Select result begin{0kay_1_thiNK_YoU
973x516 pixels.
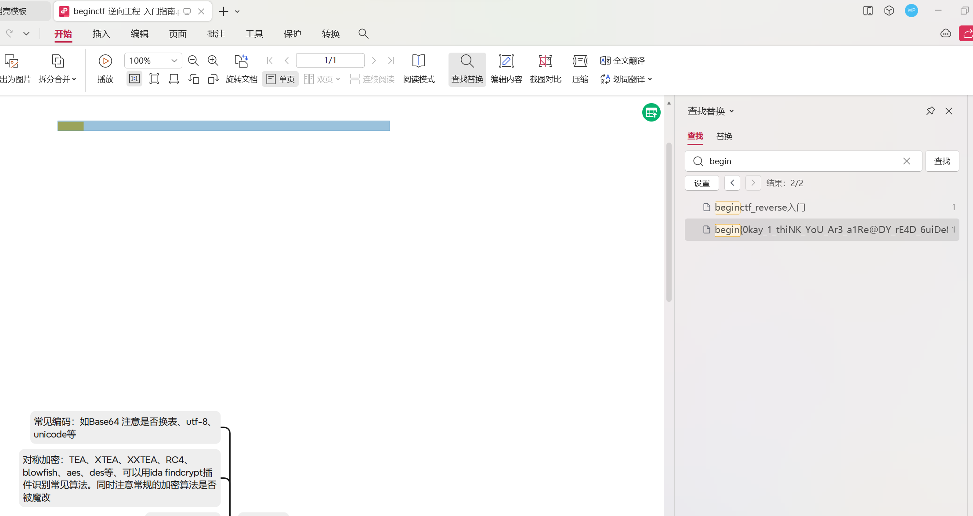pyautogui.click(x=821, y=229)
